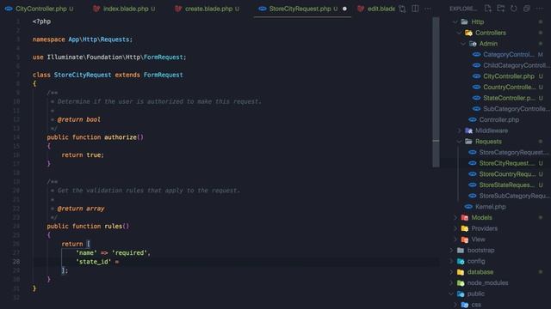Image resolution: width=551 pixels, height=309 pixels.
Task: Click the EXPLORER panel title
Action: (x=463, y=9)
